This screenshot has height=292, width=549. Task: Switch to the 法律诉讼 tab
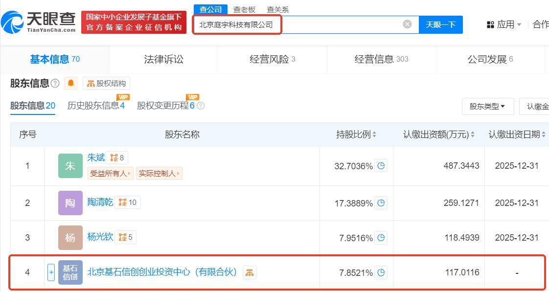(x=163, y=59)
